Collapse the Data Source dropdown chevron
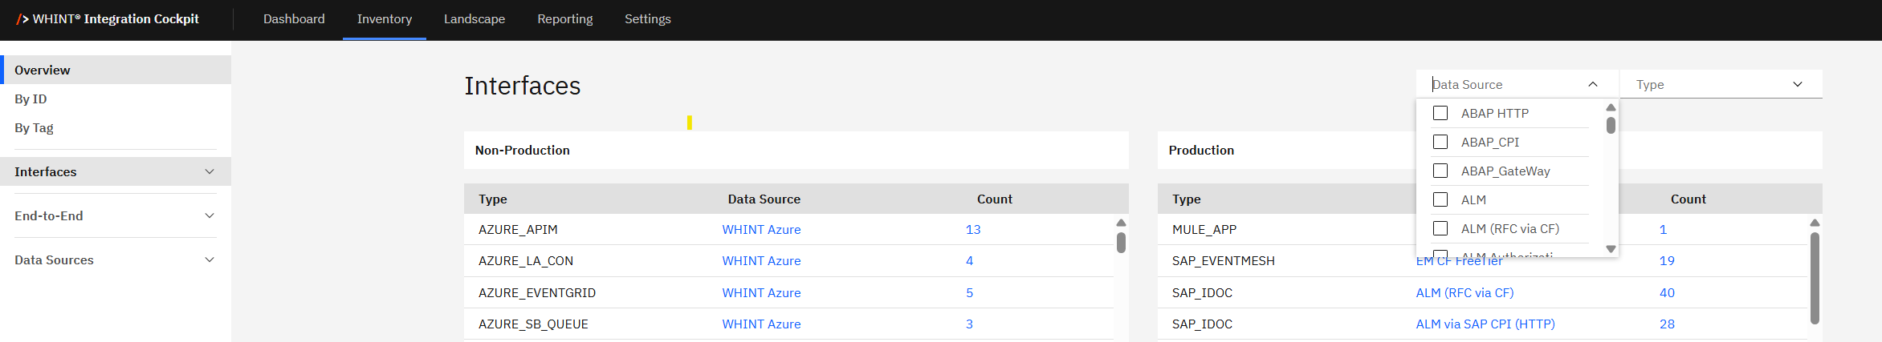The height and width of the screenshot is (342, 1882). pos(1592,85)
